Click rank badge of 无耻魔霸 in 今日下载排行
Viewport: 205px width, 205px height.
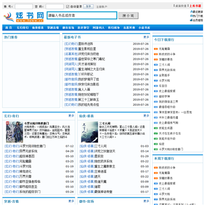coord(156,49)
